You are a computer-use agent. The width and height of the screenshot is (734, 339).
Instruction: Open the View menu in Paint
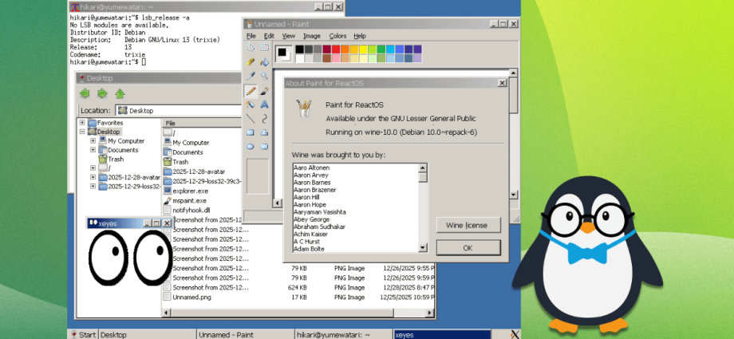point(288,36)
